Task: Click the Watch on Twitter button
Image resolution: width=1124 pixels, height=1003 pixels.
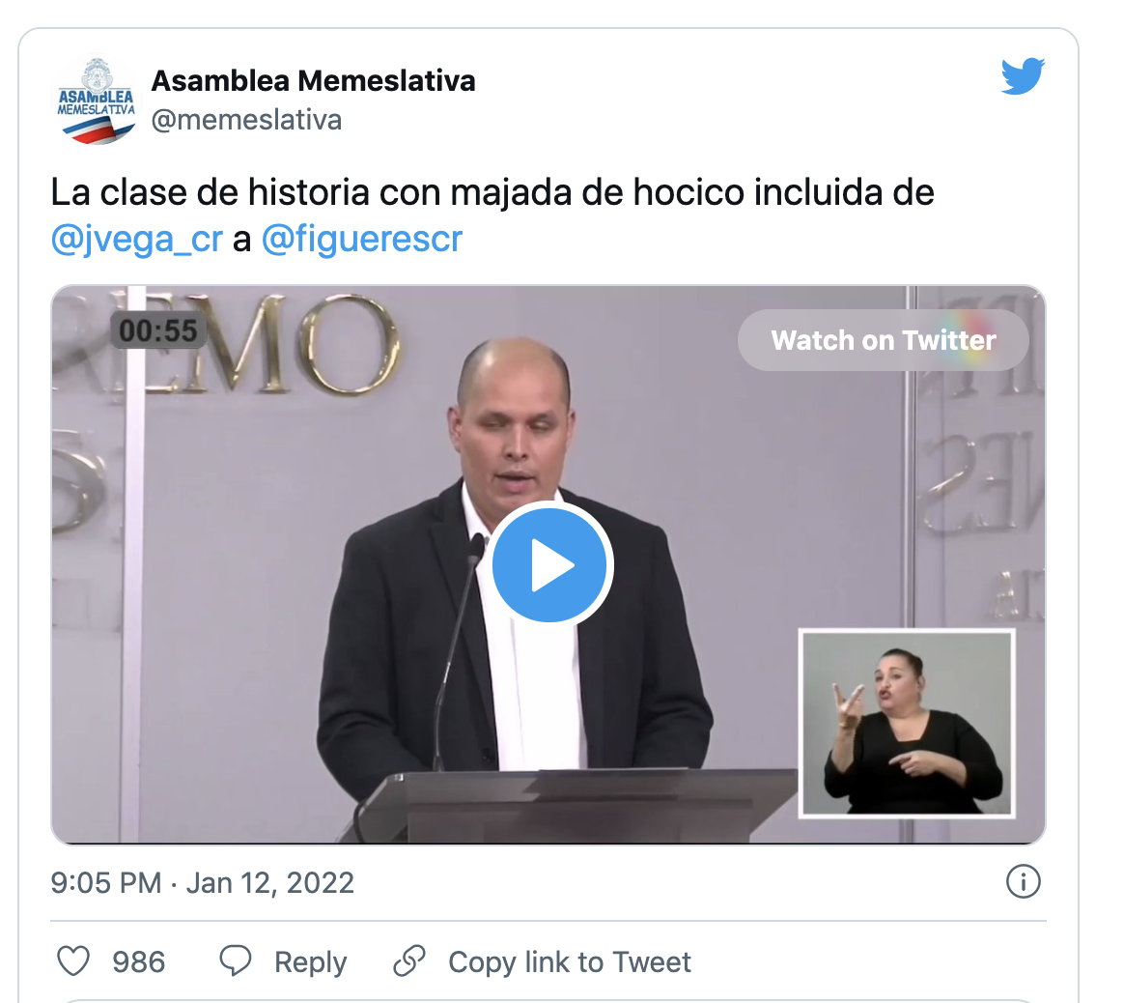Action: (884, 340)
